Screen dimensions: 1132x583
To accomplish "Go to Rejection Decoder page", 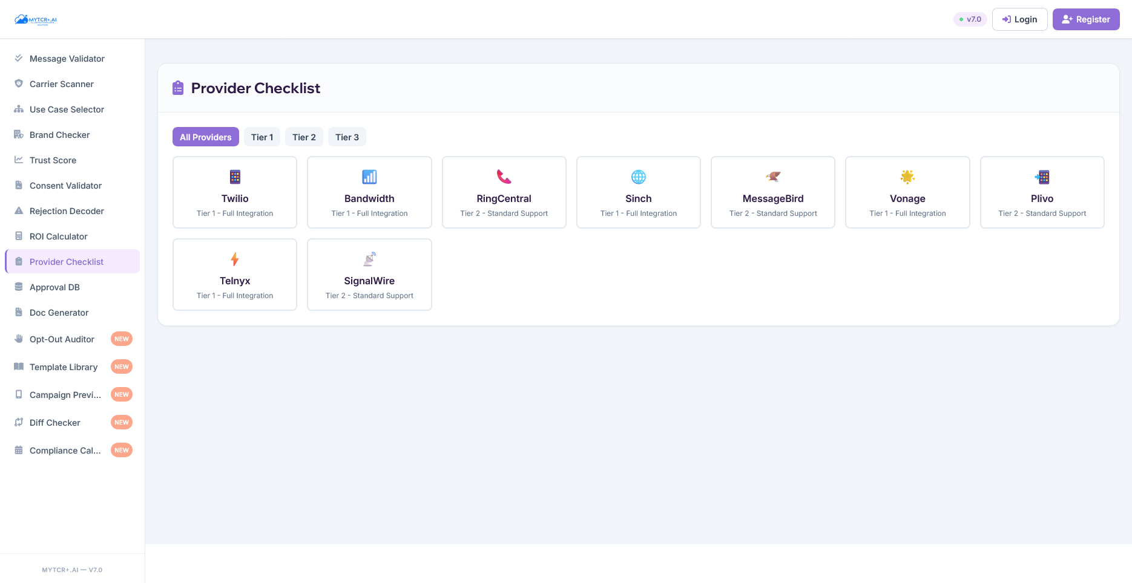I will pyautogui.click(x=67, y=211).
